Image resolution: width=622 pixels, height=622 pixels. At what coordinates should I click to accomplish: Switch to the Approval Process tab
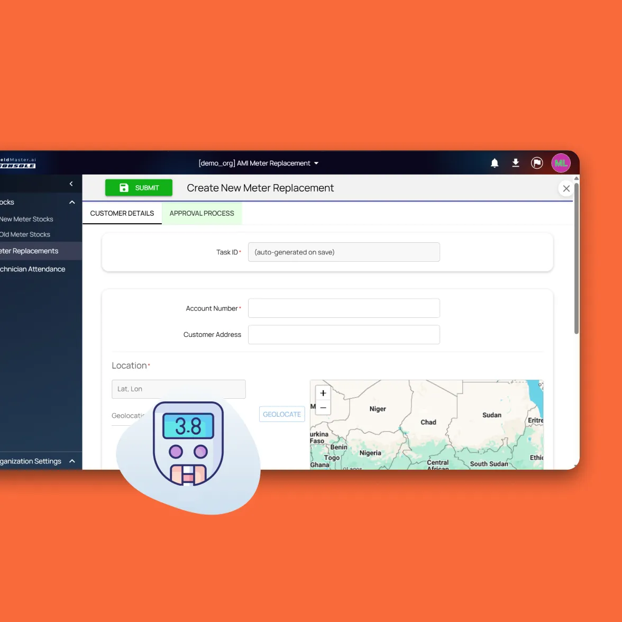(202, 214)
